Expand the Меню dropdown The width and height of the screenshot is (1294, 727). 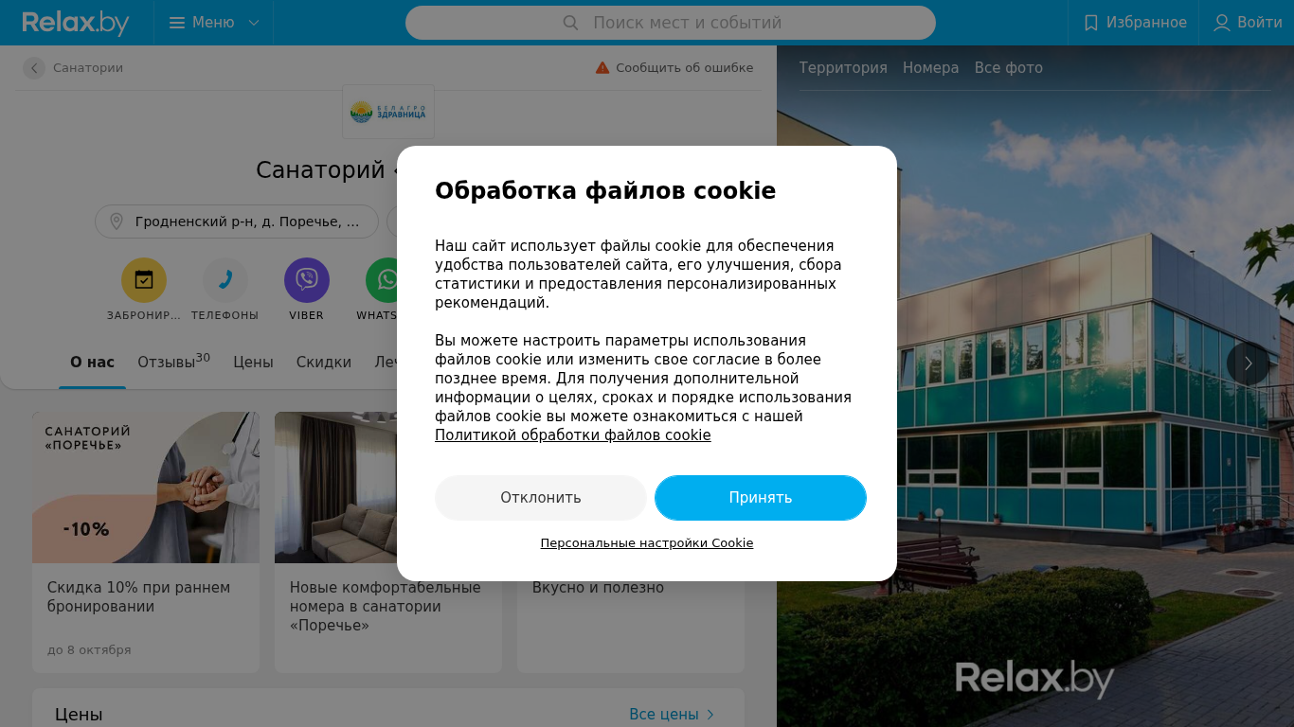click(214, 23)
